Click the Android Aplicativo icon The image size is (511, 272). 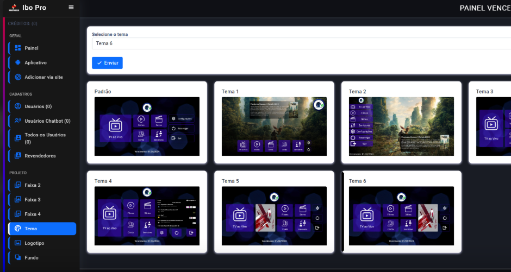(18, 62)
